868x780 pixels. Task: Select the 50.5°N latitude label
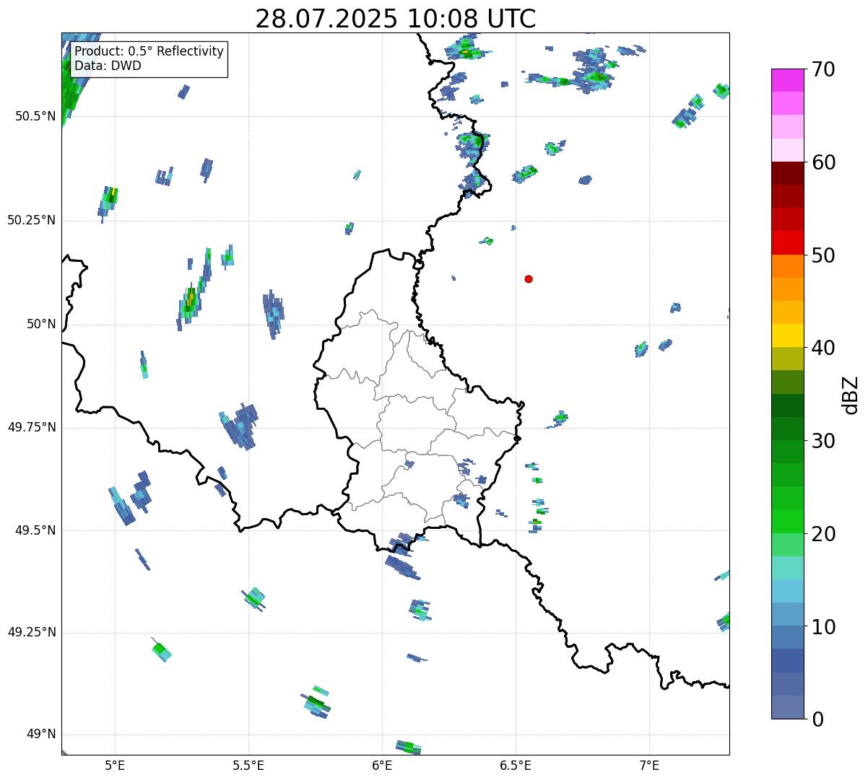coord(35,116)
